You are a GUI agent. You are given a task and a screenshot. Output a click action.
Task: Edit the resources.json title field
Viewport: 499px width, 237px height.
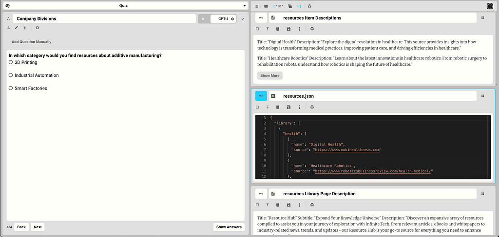click(373, 96)
